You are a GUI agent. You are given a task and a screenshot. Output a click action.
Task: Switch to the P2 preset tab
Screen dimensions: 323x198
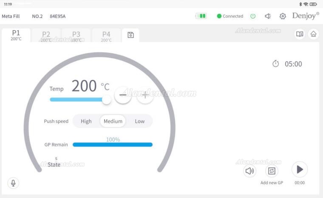46,36
